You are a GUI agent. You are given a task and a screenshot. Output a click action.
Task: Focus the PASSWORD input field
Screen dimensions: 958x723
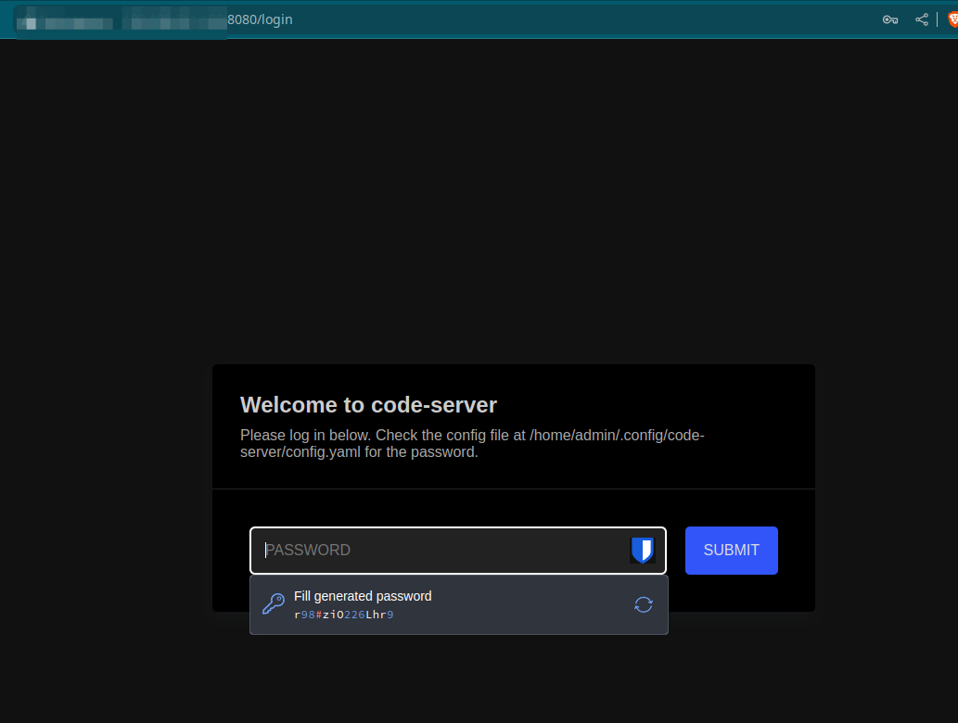(x=445, y=551)
